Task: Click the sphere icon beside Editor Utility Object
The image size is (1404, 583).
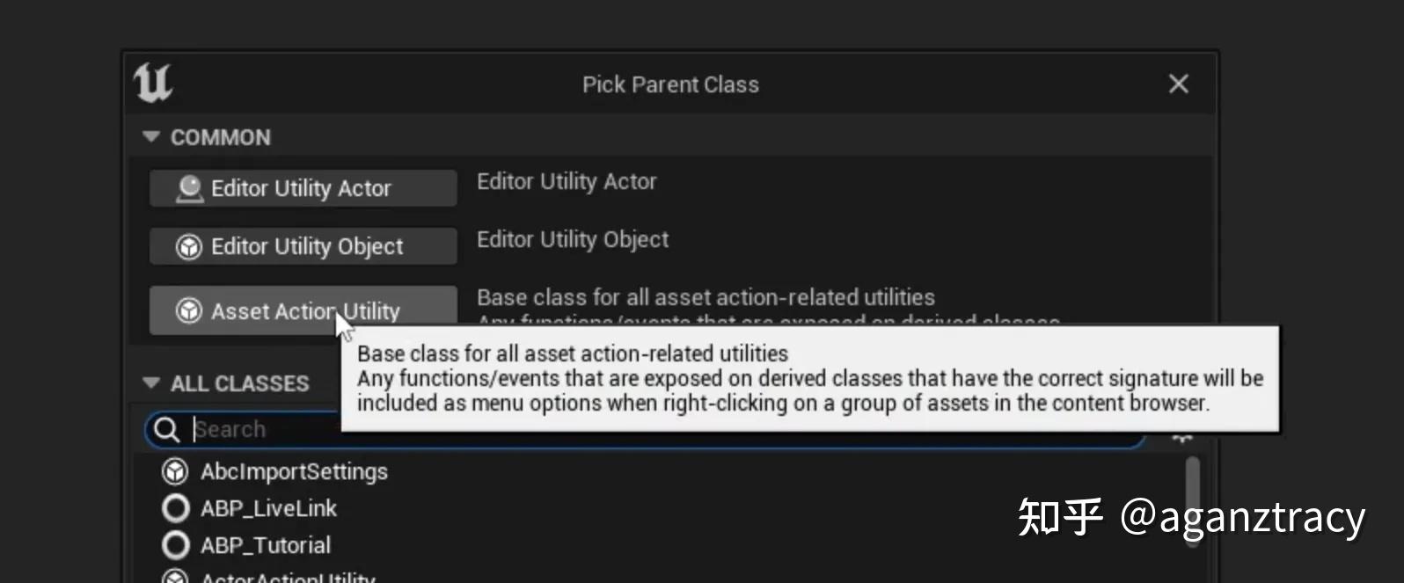Action: [188, 246]
